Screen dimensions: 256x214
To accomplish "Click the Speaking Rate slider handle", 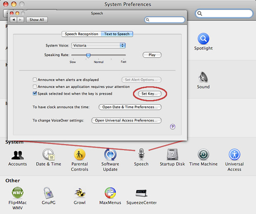I will [88, 55].
